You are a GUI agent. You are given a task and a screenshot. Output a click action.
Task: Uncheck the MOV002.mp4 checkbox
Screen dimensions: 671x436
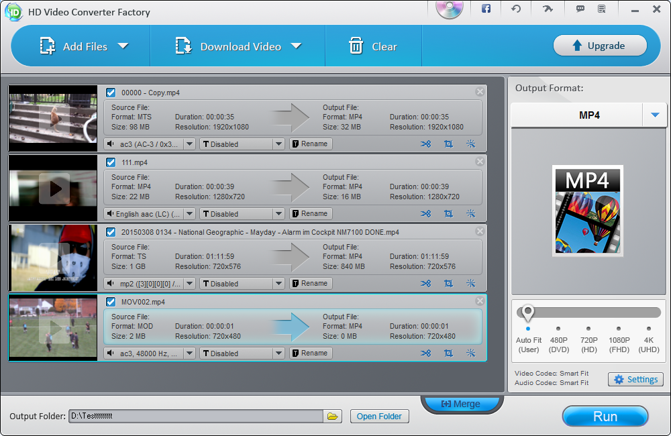(x=111, y=302)
